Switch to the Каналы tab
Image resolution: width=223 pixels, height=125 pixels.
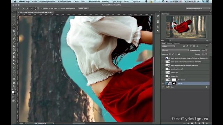(169, 43)
